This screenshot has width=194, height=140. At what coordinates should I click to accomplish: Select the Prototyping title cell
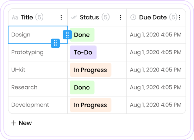click(x=38, y=52)
